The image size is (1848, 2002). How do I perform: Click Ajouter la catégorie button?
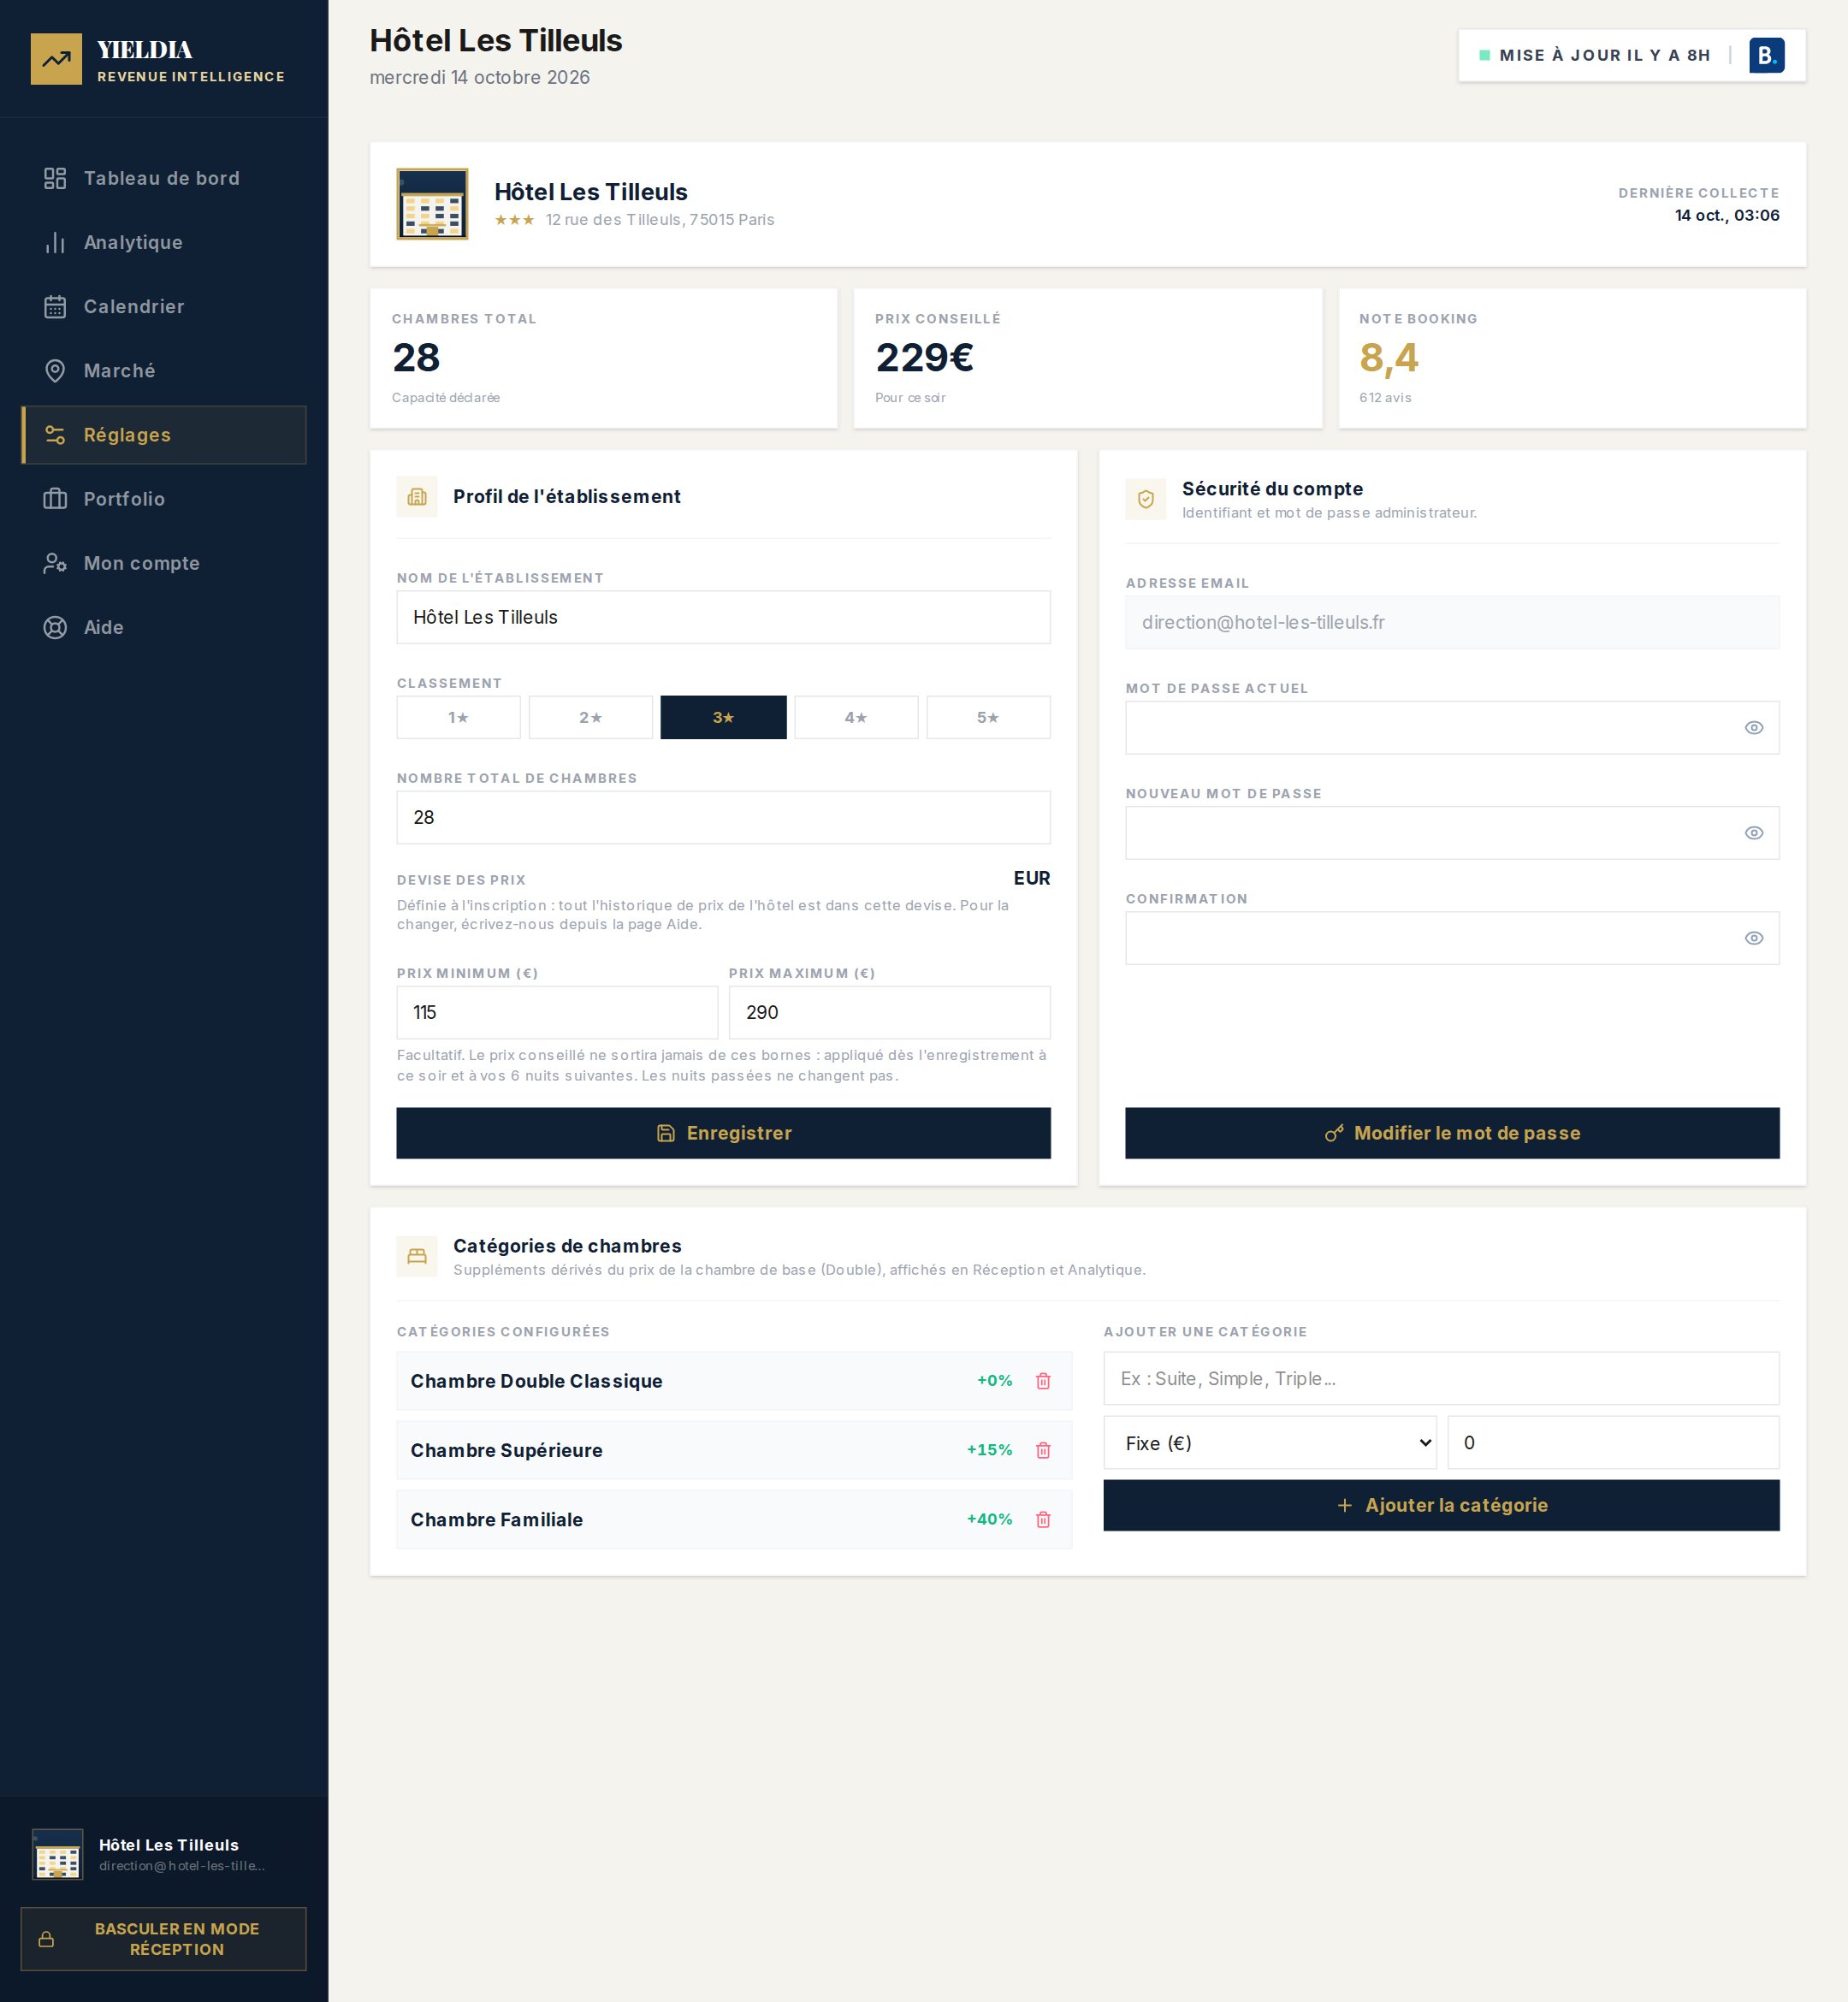(x=1441, y=1505)
